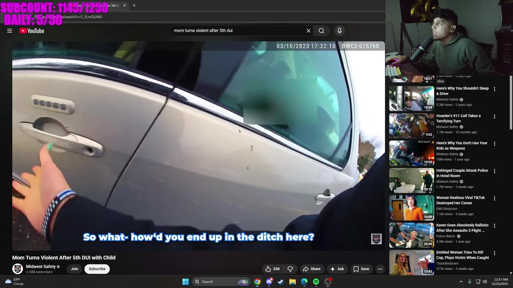
Task: Open Discord from the taskbar
Action: pos(269,282)
